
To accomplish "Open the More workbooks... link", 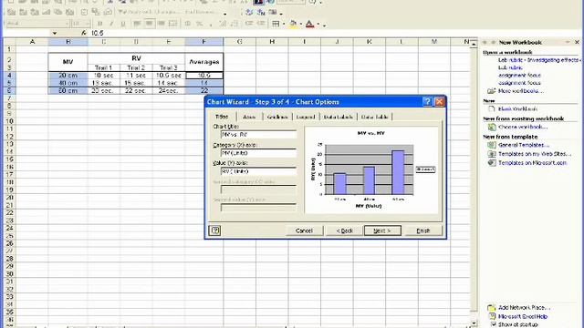I will click(521, 91).
